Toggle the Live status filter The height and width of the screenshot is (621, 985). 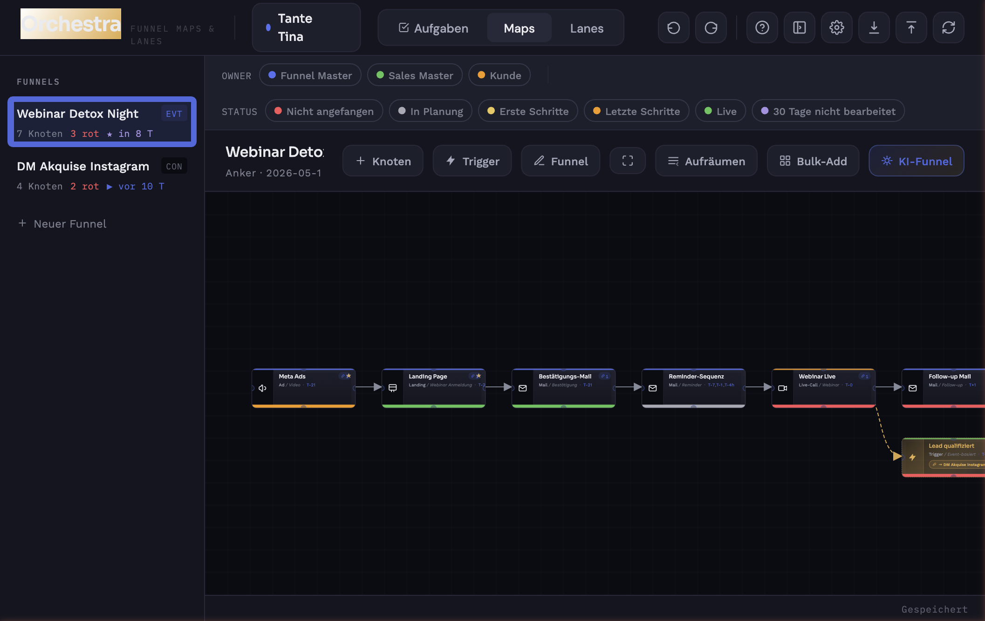[x=721, y=111]
